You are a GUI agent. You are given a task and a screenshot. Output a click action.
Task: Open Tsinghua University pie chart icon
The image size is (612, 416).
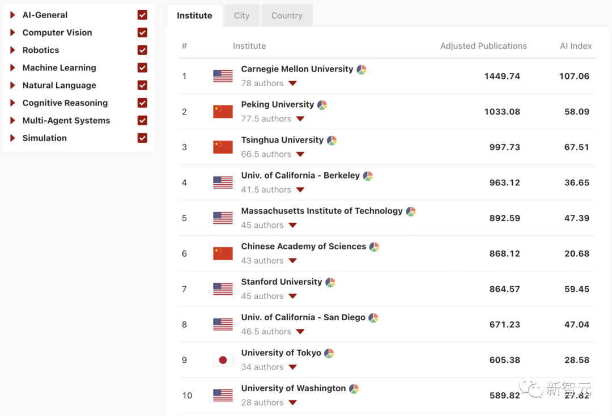(x=332, y=141)
